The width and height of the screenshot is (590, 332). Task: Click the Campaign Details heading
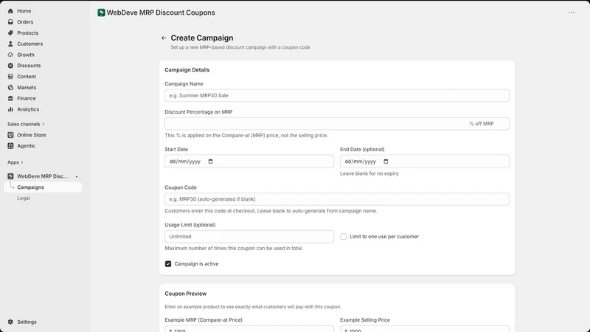tap(187, 70)
